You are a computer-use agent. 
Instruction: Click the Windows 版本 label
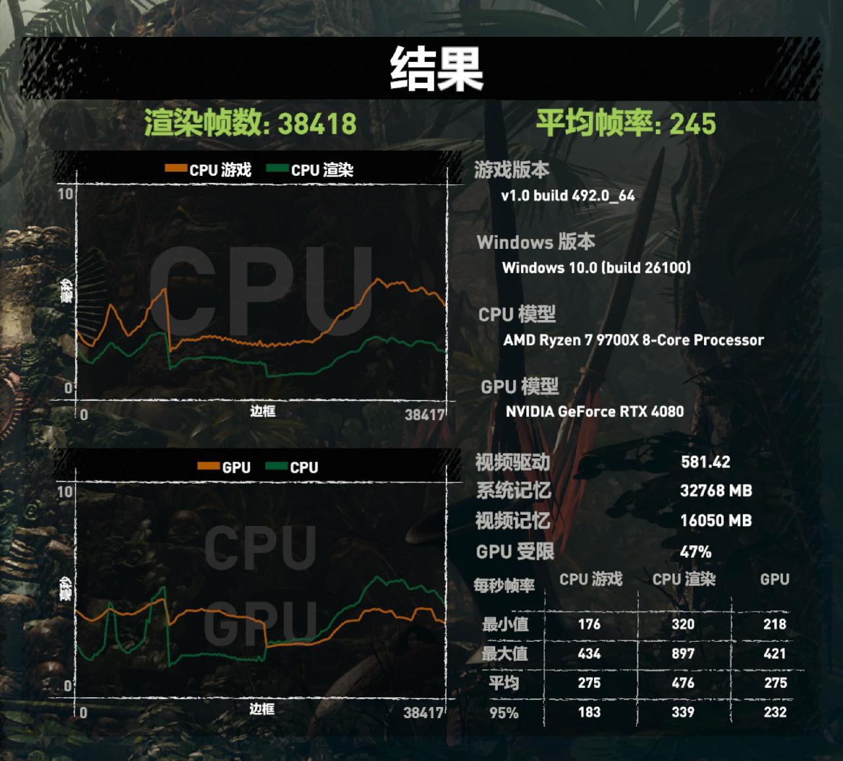coord(536,242)
